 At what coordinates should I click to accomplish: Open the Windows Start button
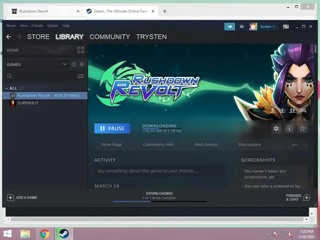click(7, 234)
